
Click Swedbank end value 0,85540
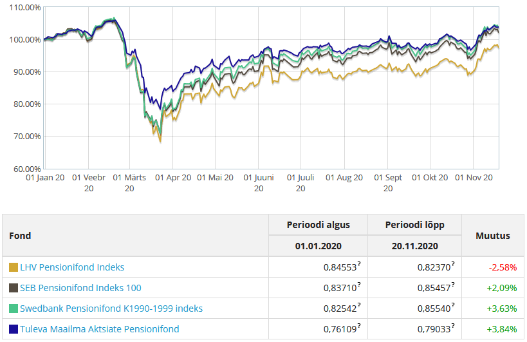pos(434,309)
